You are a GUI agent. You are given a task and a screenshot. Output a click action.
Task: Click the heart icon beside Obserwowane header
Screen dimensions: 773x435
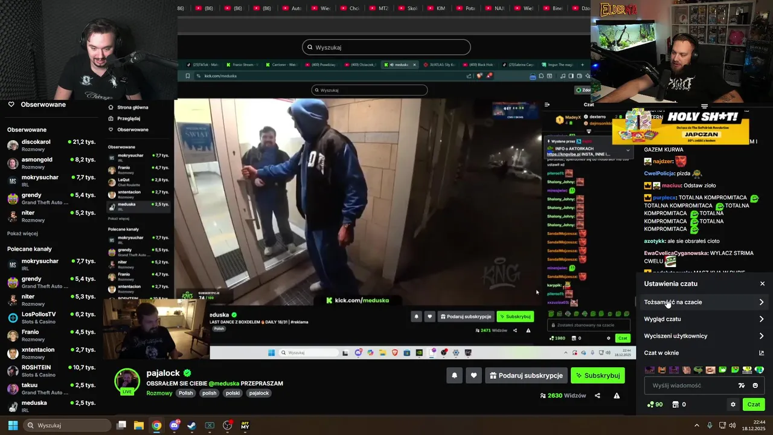(11, 105)
